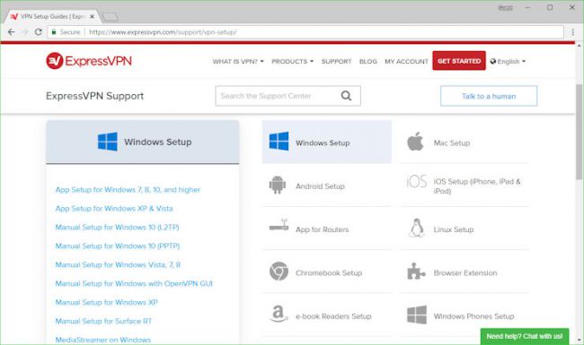The height and width of the screenshot is (345, 584).
Task: Open a new browser tab
Action: (110, 17)
